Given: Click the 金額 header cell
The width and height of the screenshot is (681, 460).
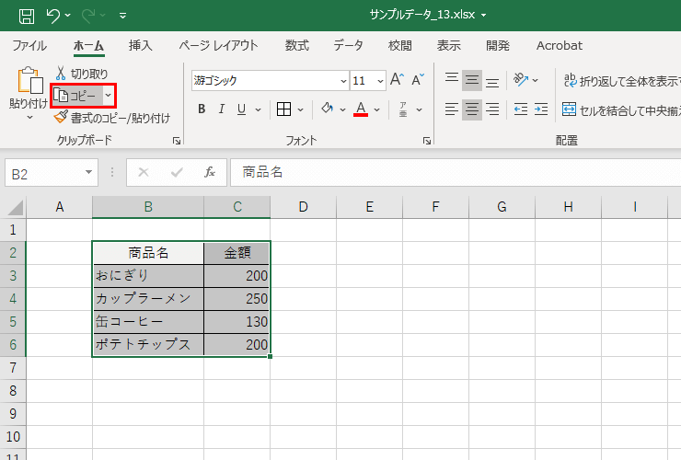Looking at the screenshot, I should pyautogui.click(x=237, y=253).
